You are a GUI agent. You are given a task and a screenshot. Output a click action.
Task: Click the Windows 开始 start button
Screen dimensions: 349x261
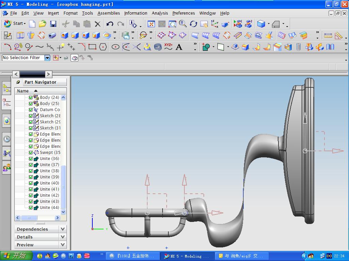[16, 256]
